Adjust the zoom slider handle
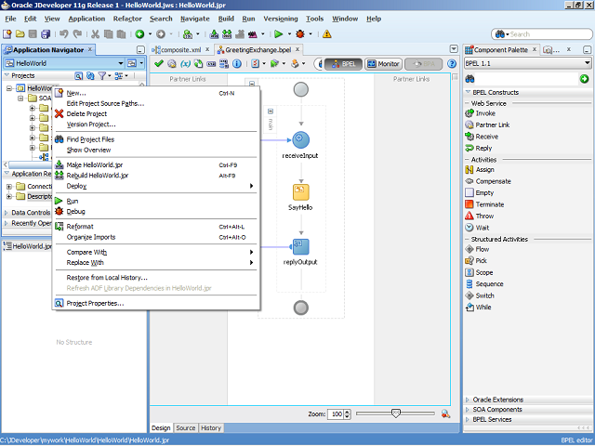This screenshot has width=595, height=446. [x=396, y=413]
